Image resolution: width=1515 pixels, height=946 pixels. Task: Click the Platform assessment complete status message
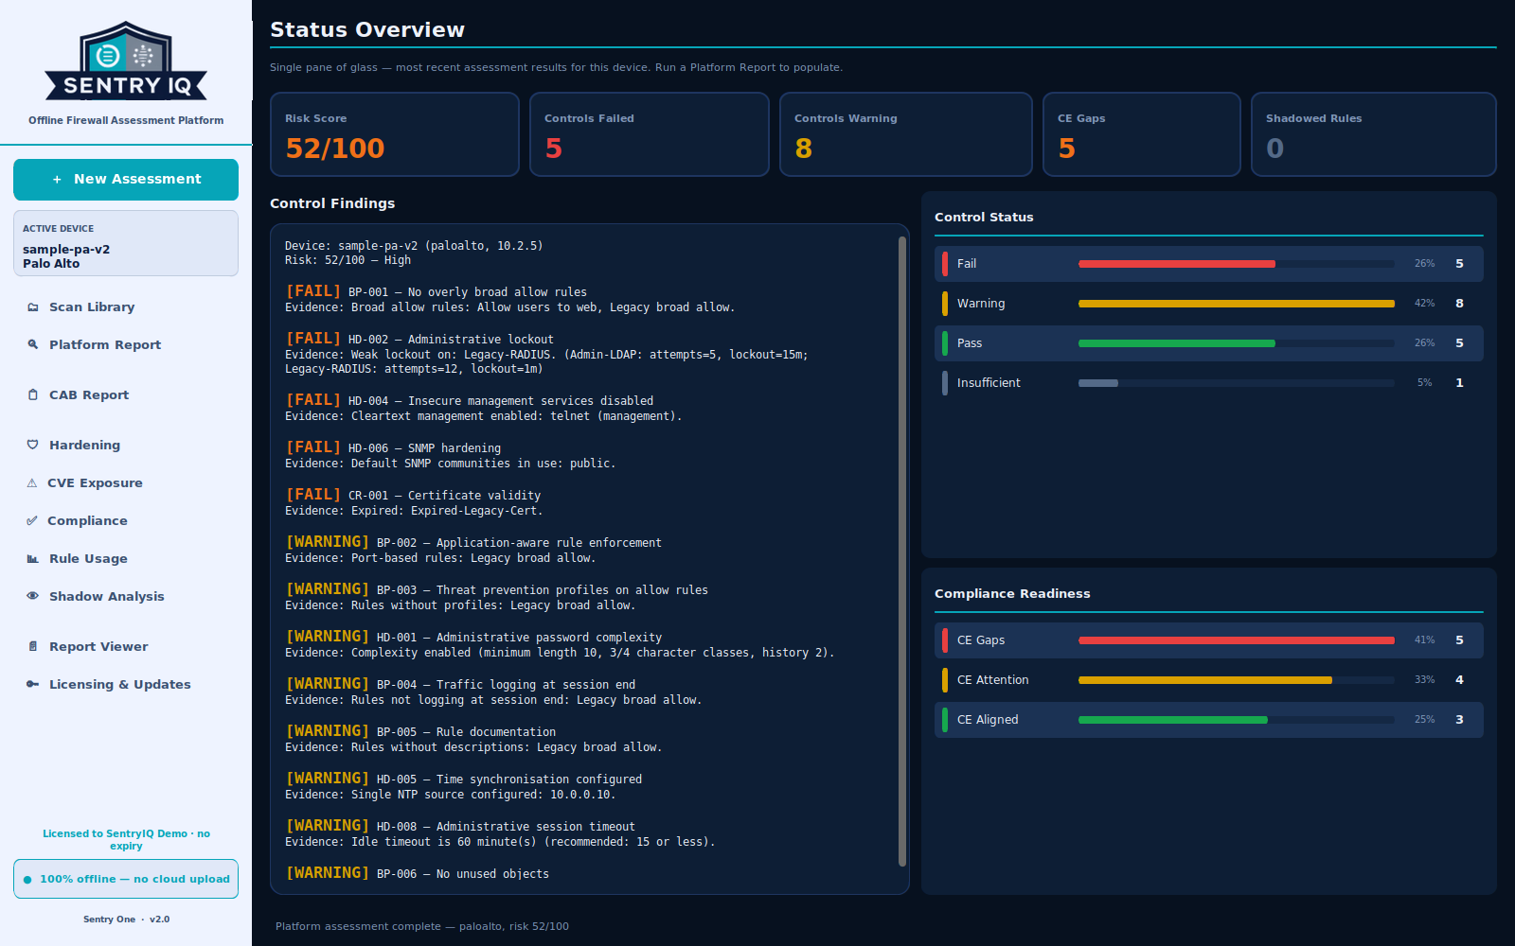422,927
